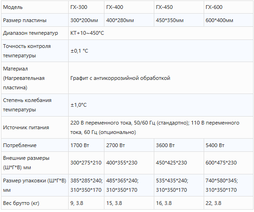Click the ±0,1 °C accuracy value
The width and height of the screenshot is (254, 212).
79,51
